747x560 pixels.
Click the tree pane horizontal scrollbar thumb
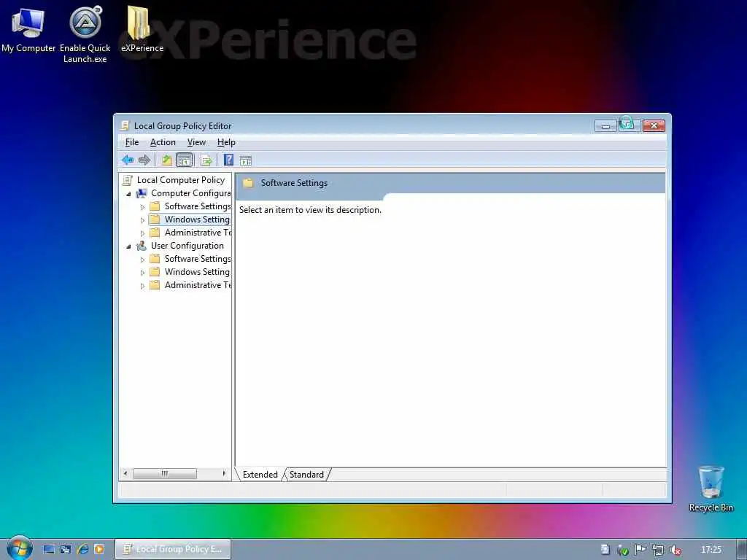point(164,473)
